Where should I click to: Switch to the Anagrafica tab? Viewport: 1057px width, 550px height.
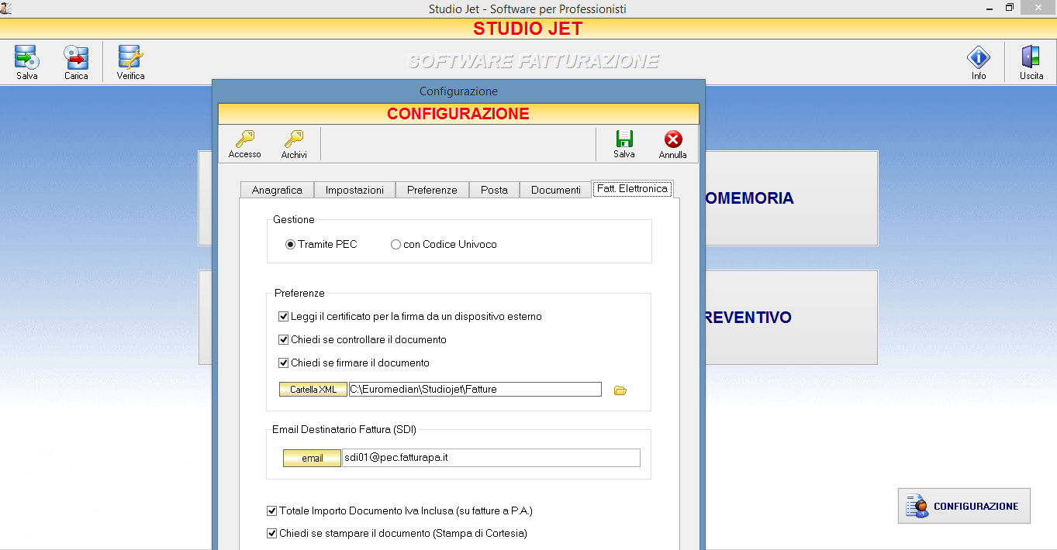tap(277, 190)
